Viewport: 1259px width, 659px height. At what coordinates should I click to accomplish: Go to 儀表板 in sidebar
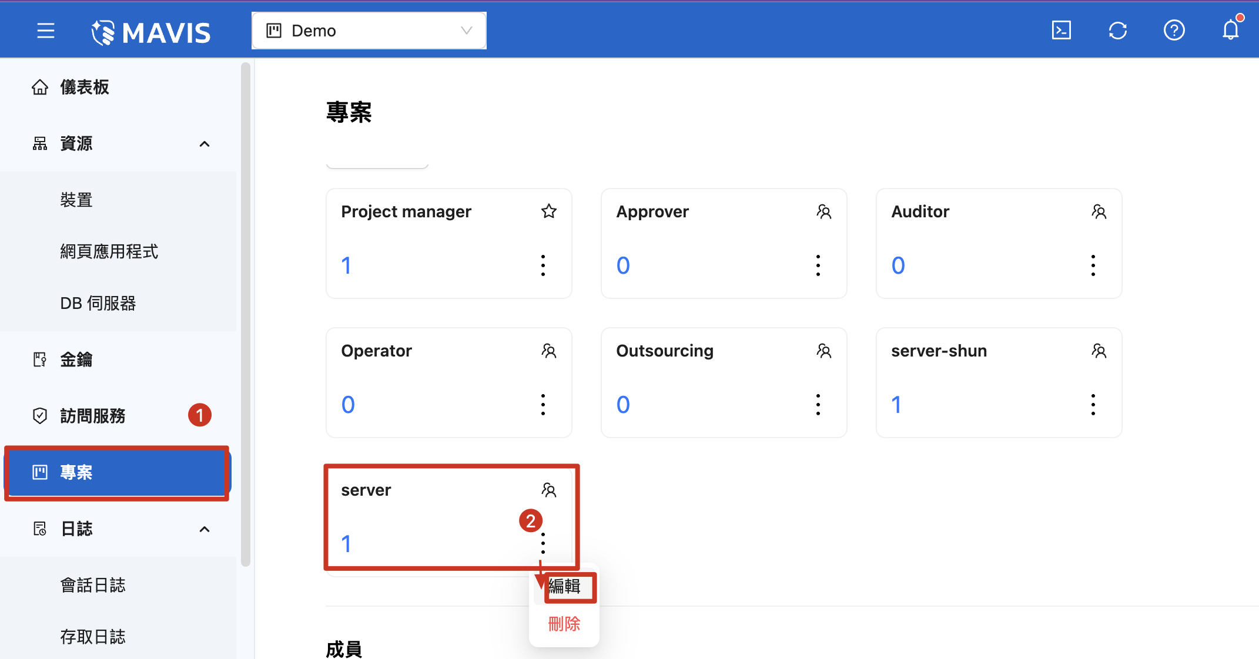coord(85,87)
